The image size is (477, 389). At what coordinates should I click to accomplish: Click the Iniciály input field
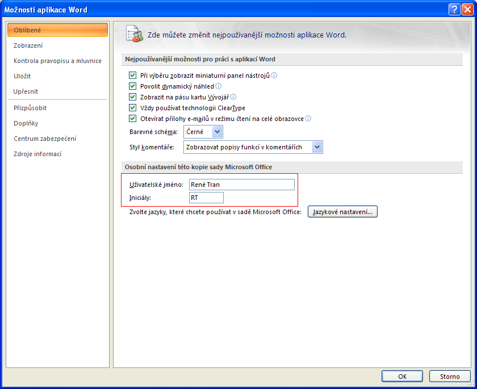coord(206,198)
